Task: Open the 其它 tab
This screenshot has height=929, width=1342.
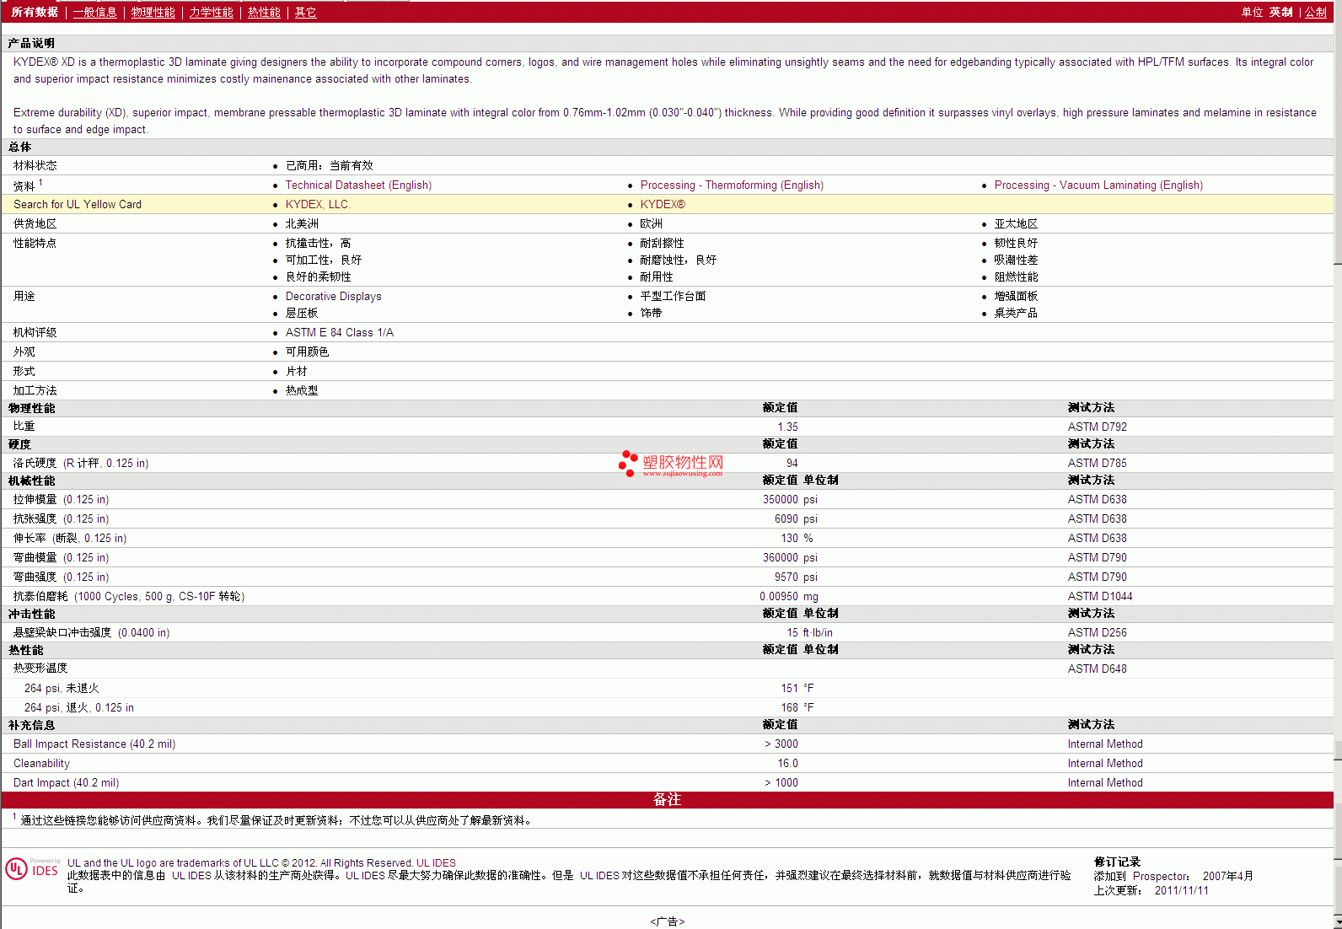Action: pos(305,13)
